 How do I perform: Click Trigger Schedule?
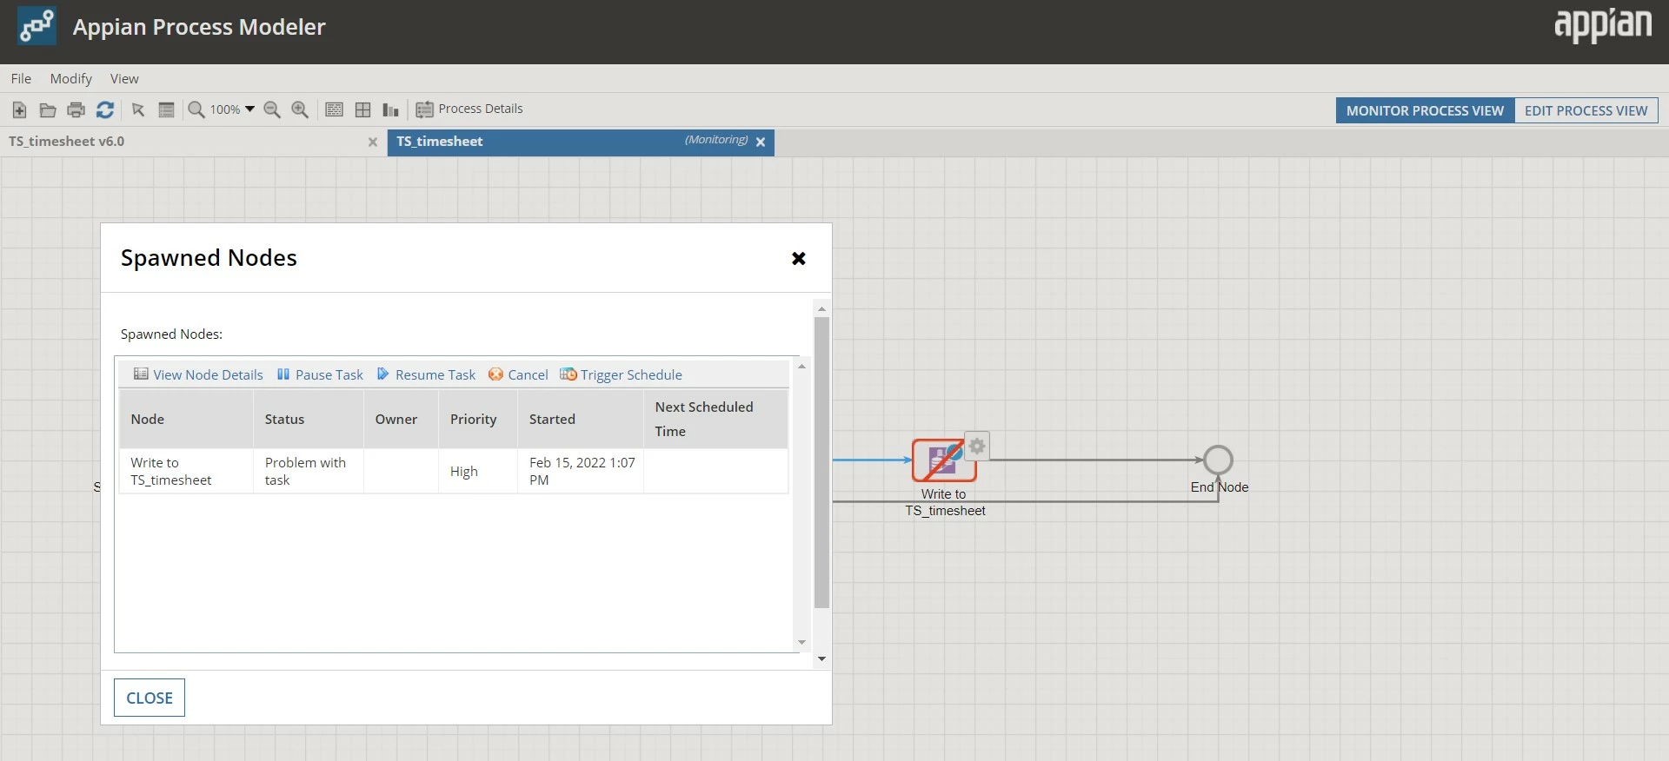[x=621, y=374]
